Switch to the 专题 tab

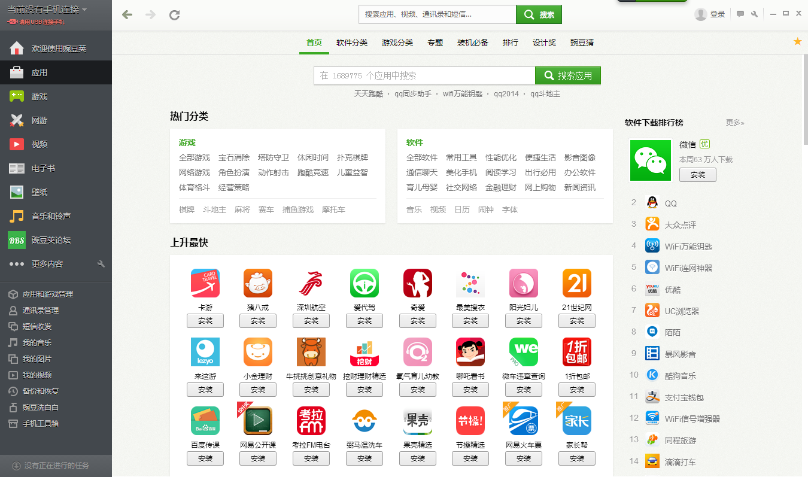[435, 42]
